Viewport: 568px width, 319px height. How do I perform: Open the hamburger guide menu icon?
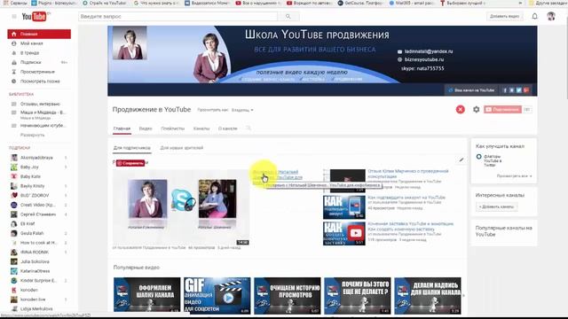point(14,16)
